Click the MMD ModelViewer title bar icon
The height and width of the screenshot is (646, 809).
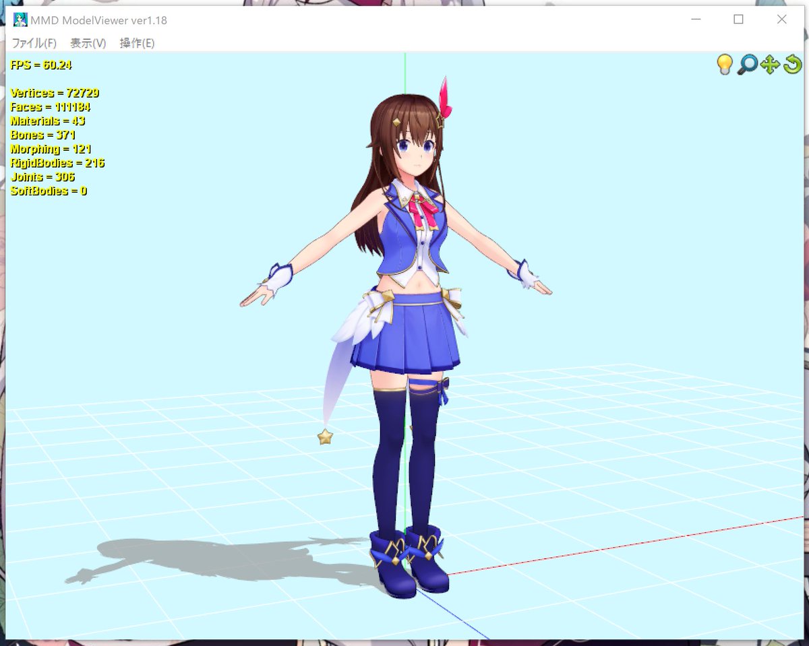tap(20, 20)
